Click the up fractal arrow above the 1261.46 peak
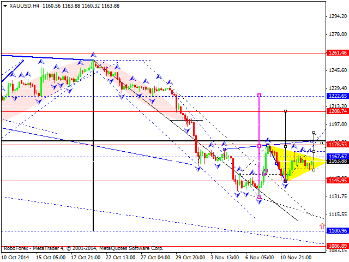The width and height of the screenshot is (349, 262). click(x=93, y=55)
